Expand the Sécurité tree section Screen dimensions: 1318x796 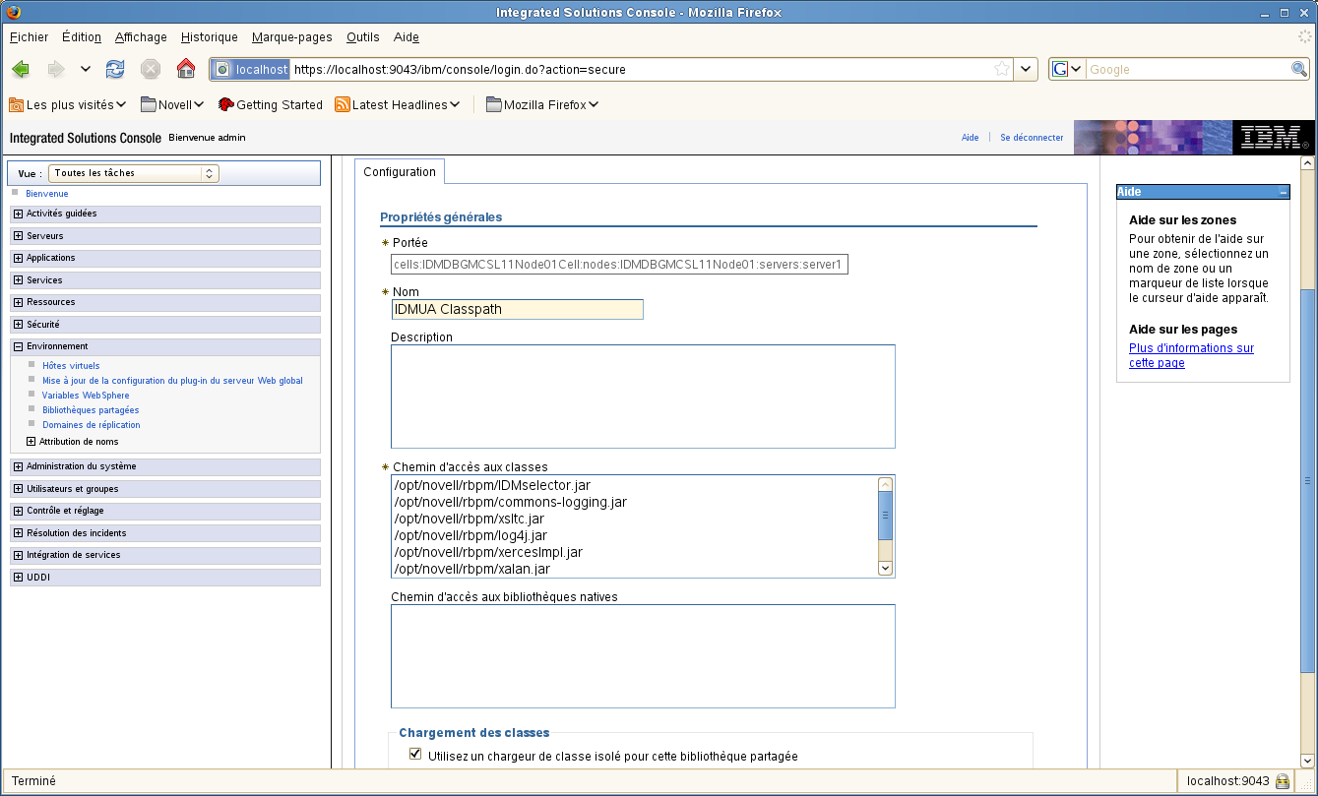pos(19,325)
